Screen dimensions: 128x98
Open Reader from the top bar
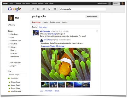click(x=41, y=4)
